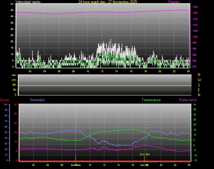
Task: Click the Presión legend label
Action: coord(174,2)
